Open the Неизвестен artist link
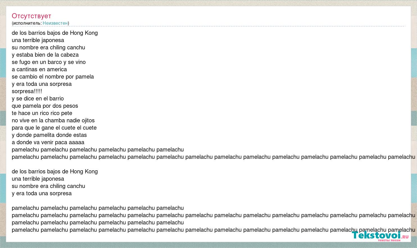Image resolution: width=417 pixels, height=248 pixels. click(55, 23)
